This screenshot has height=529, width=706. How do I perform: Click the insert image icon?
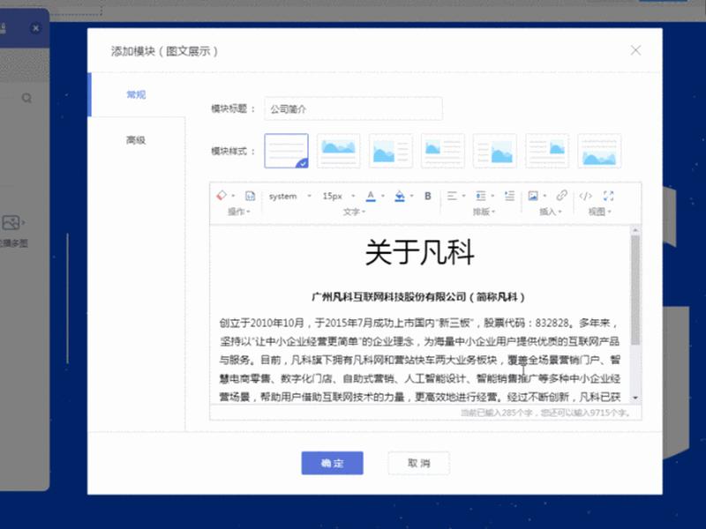tap(533, 196)
